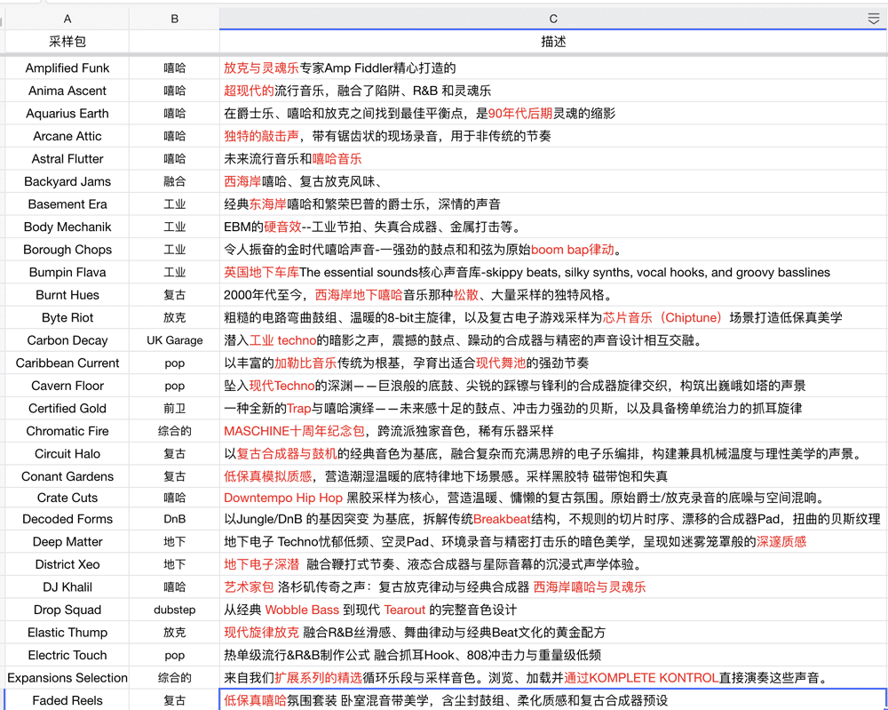The image size is (888, 710).
Task: Select the DJ Khalil cell
Action: 67,587
